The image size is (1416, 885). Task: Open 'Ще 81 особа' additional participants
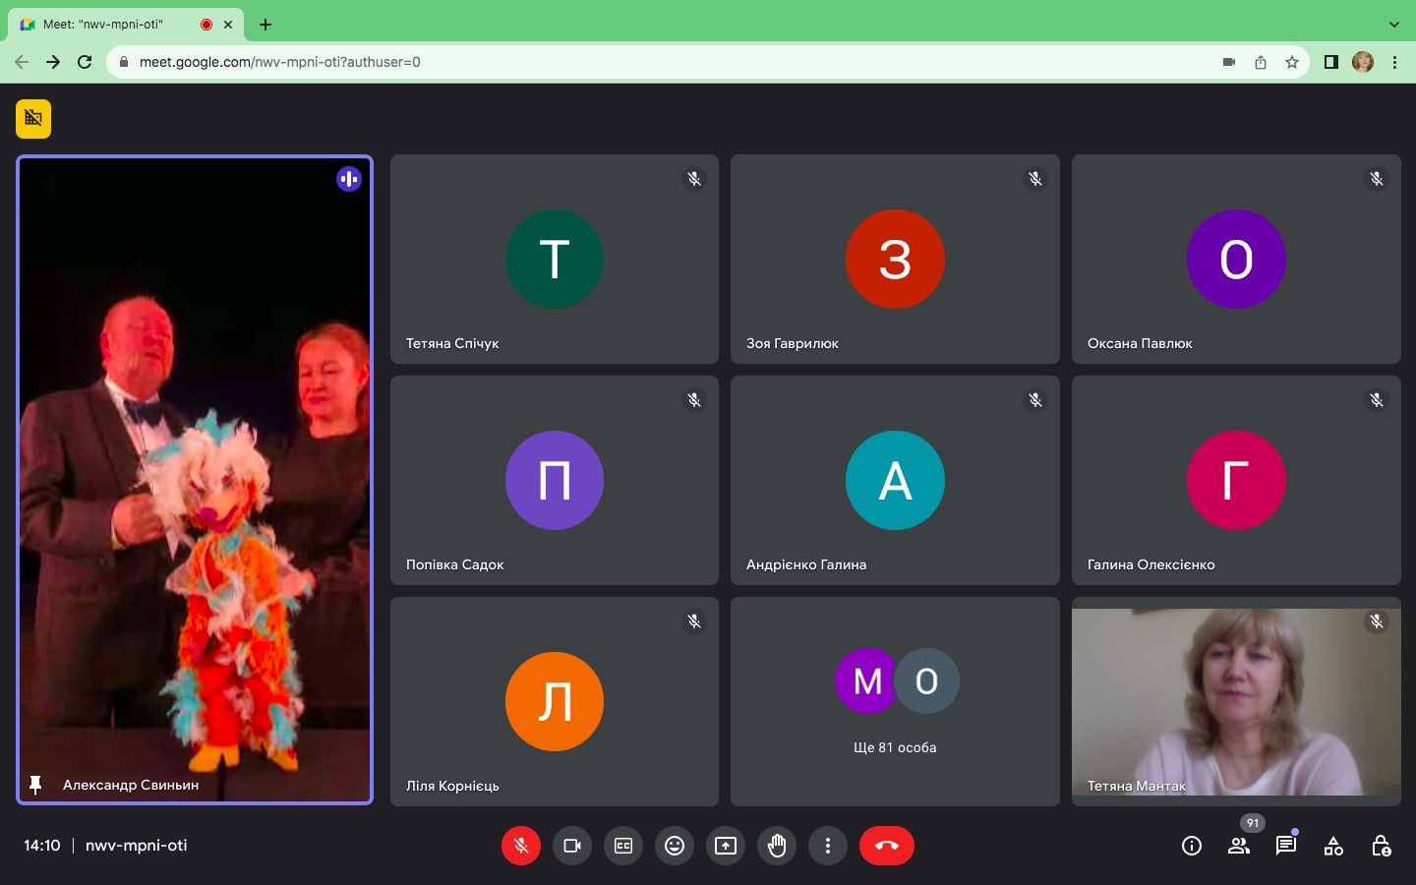tap(895, 702)
